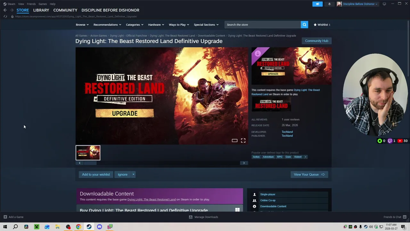
Task: Expand the Ways to Play dropdown
Action: [x=179, y=25]
